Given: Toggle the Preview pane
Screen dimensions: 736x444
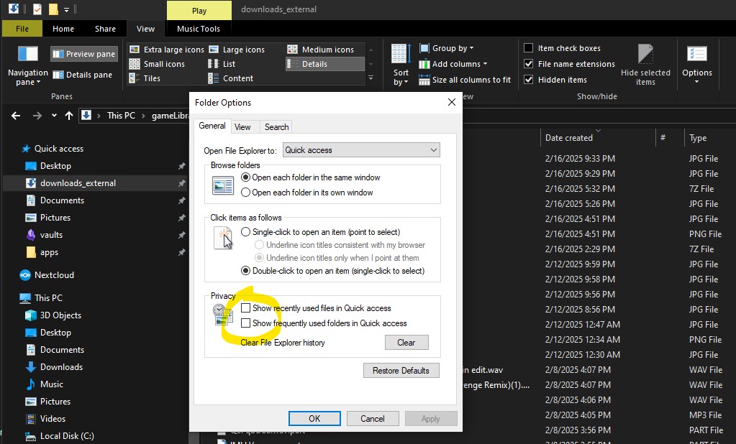Looking at the screenshot, I should coord(83,54).
